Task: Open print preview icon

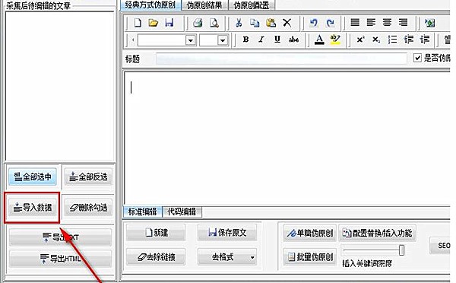Action: 214,23
